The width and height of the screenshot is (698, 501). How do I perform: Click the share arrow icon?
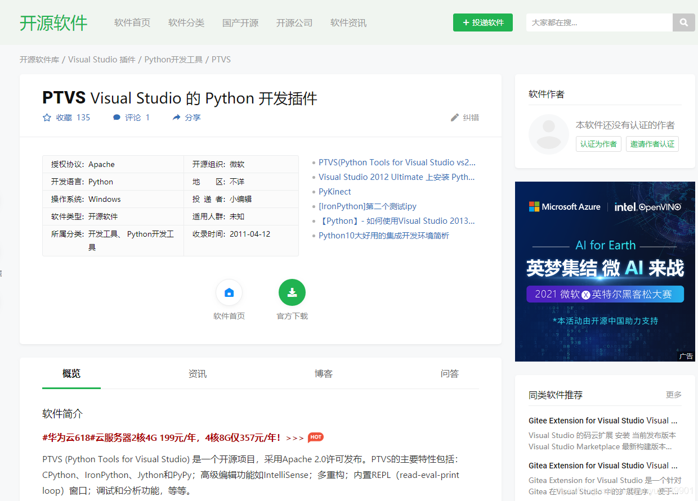click(177, 118)
